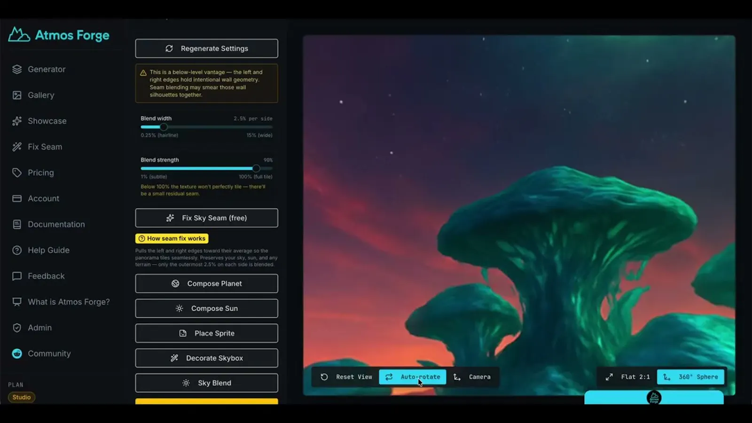
Task: Open the Generator page
Action: coord(47,69)
